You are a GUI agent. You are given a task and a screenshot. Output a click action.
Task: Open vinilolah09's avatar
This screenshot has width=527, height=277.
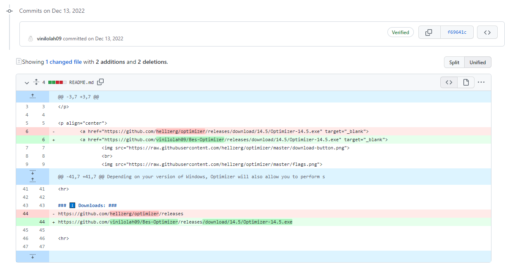31,38
